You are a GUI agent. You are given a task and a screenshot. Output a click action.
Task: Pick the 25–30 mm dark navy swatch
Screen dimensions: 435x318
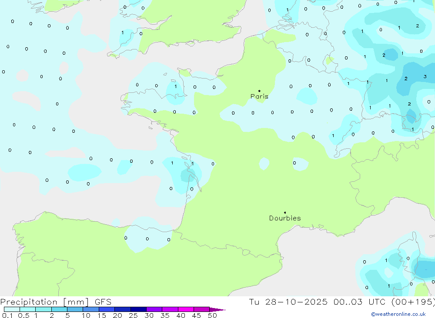pos(138,309)
